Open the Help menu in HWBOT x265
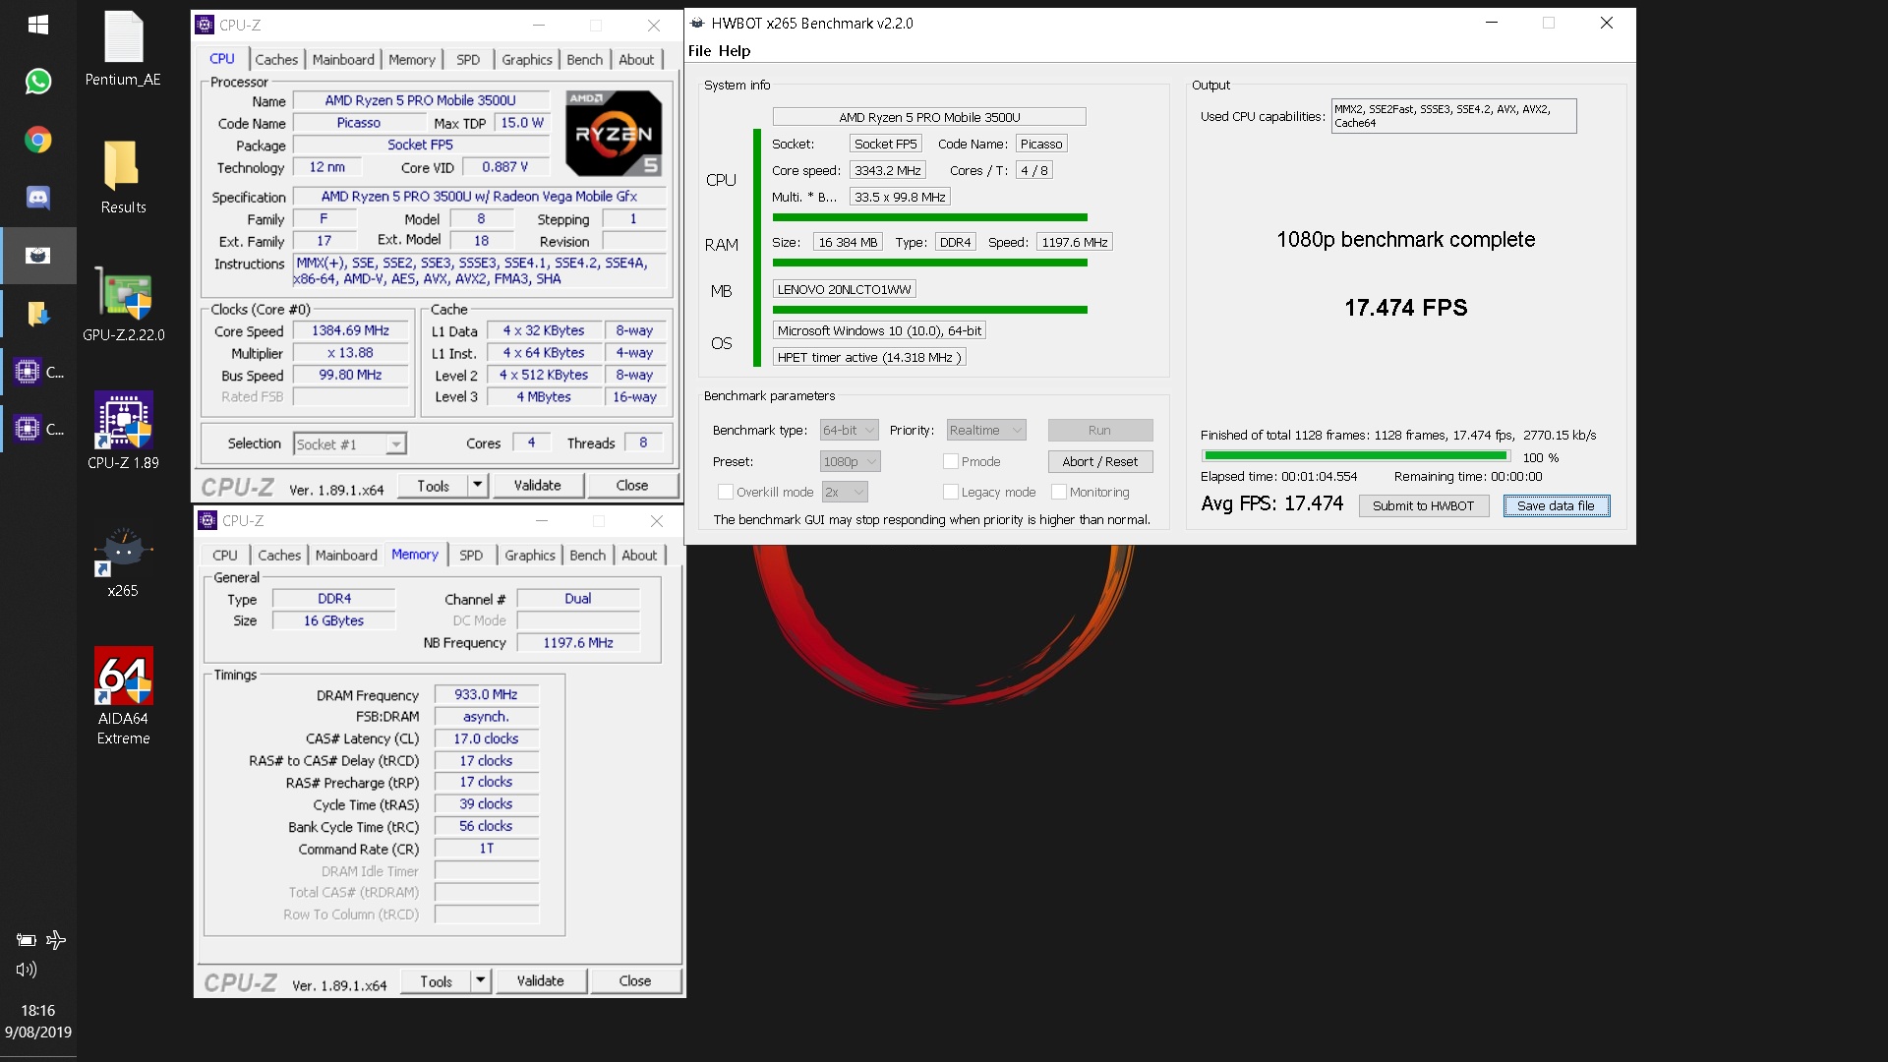Viewport: 1888px width, 1062px height. (734, 51)
